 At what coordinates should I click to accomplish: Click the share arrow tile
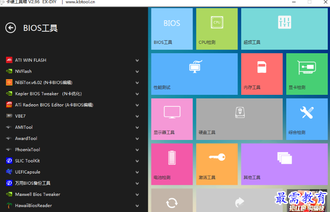(239, 200)
